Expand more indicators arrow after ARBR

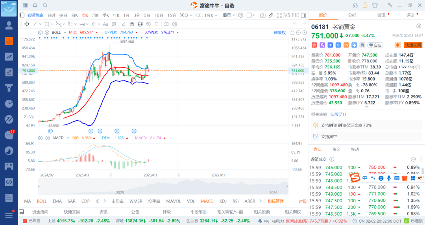click(261, 201)
